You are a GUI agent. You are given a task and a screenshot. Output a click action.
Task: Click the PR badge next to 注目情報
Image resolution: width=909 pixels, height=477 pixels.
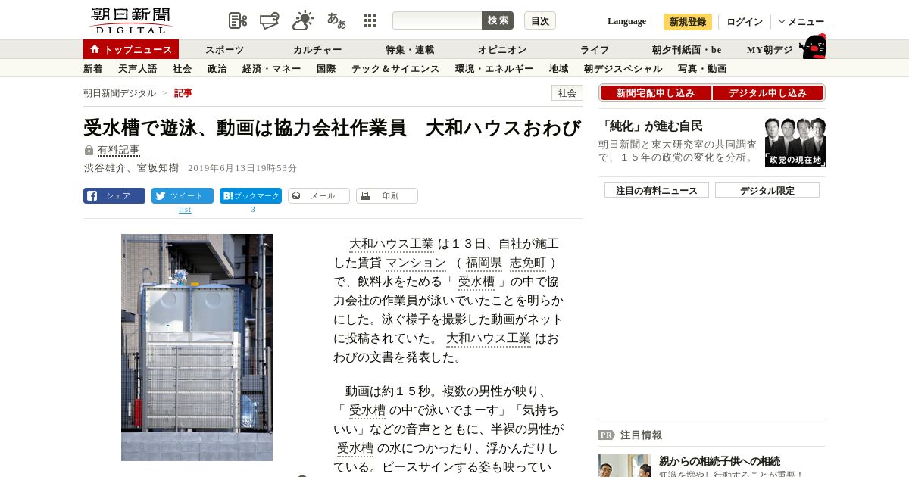(606, 435)
